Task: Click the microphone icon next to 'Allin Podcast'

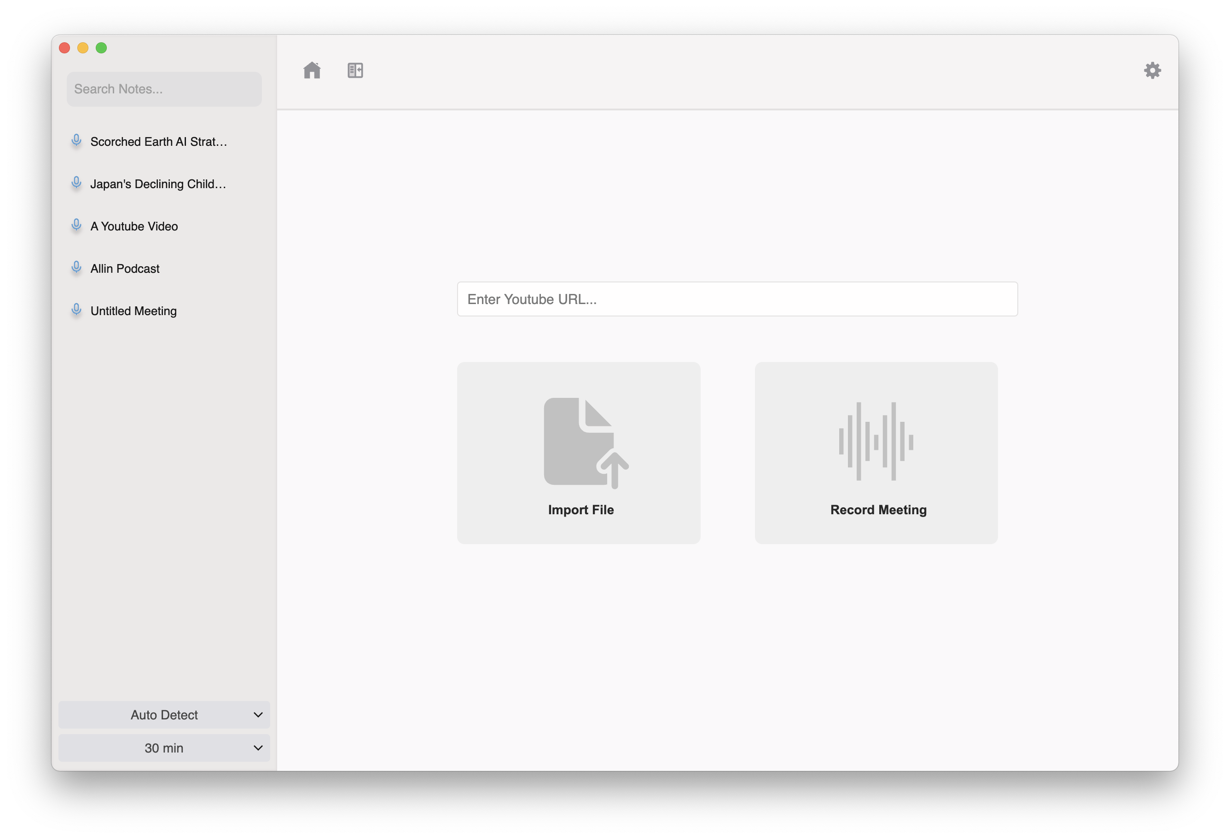Action: (x=76, y=268)
